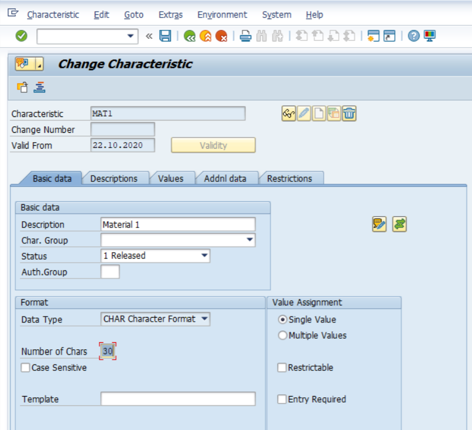The height and width of the screenshot is (430, 472).
Task: Click the SAP menu icon before Characteristic
Action: click(13, 13)
